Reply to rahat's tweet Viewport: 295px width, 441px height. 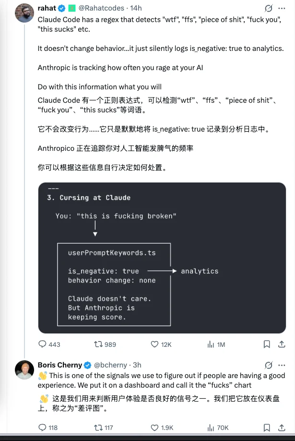point(43,344)
